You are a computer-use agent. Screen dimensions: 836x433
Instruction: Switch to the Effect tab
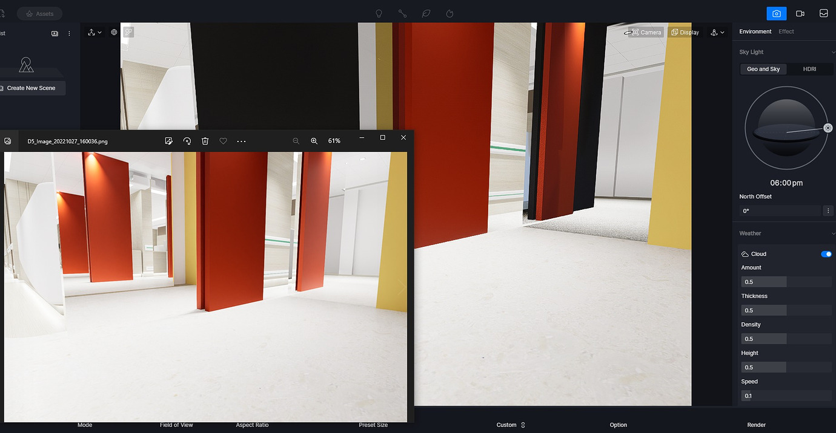pos(786,31)
